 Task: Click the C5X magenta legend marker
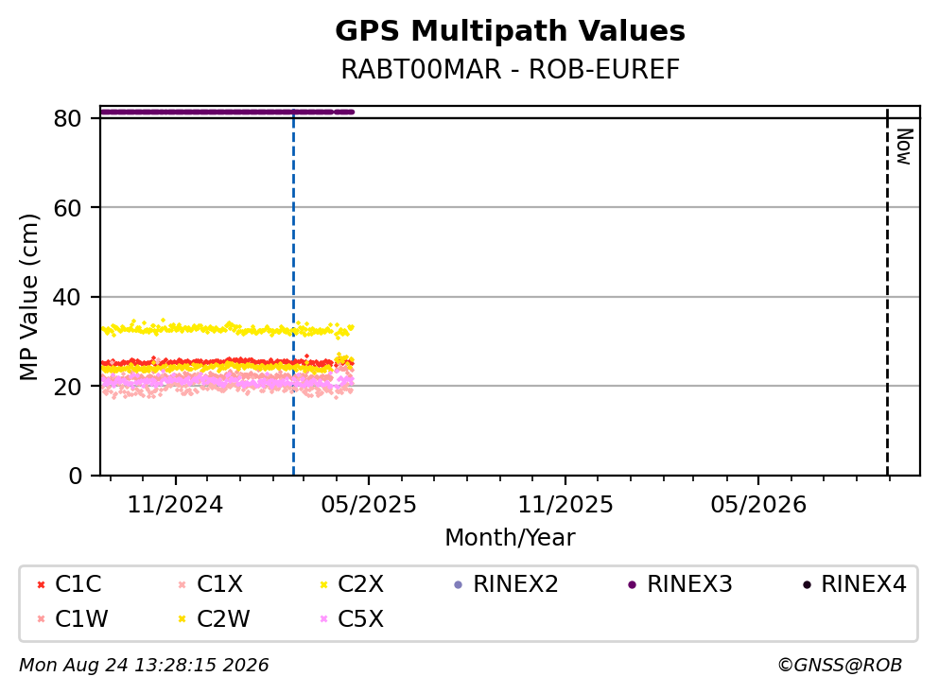[x=324, y=618]
